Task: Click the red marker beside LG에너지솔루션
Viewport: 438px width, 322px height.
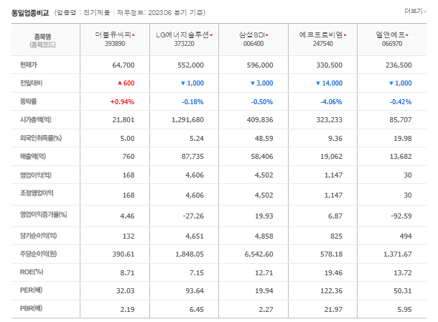Action: point(211,35)
